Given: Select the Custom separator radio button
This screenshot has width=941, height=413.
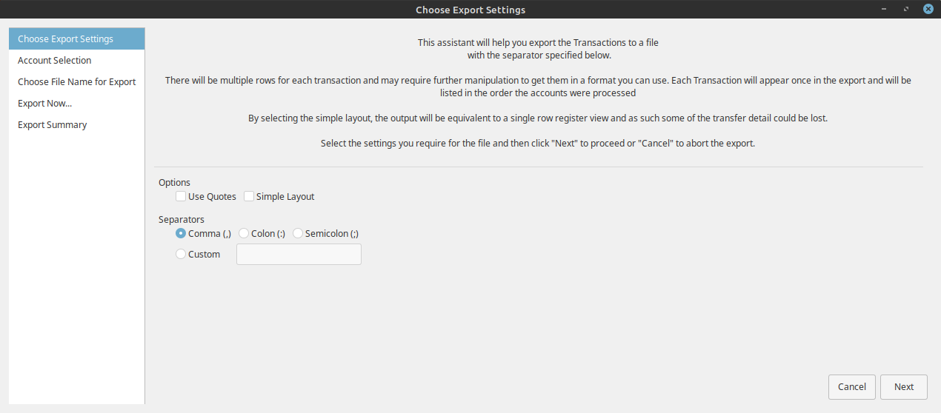Looking at the screenshot, I should 181,254.
